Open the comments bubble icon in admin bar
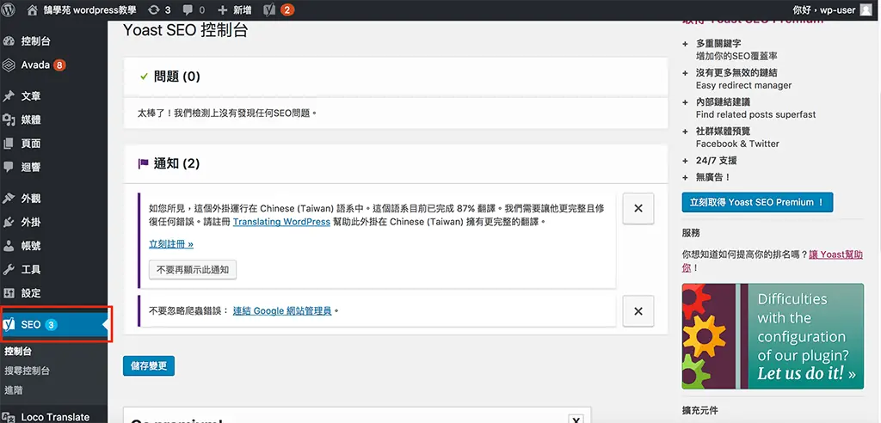Image resolution: width=881 pixels, height=423 pixels. click(188, 10)
